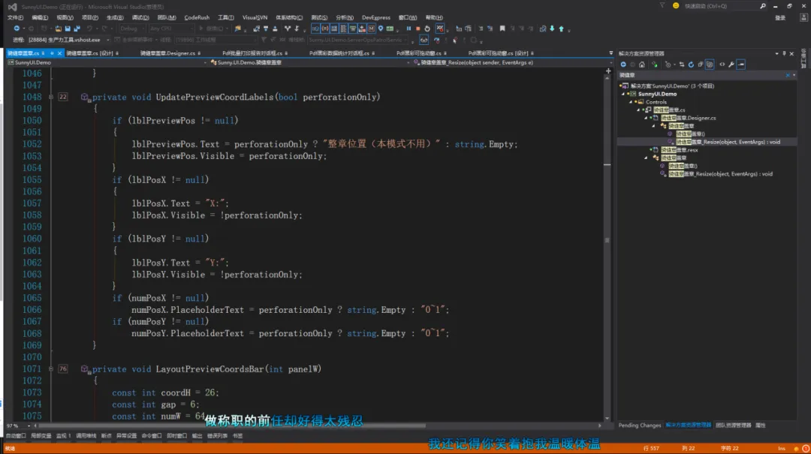The height and width of the screenshot is (454, 811).
Task: Pin the Solution Explorer panel
Action: coord(784,53)
